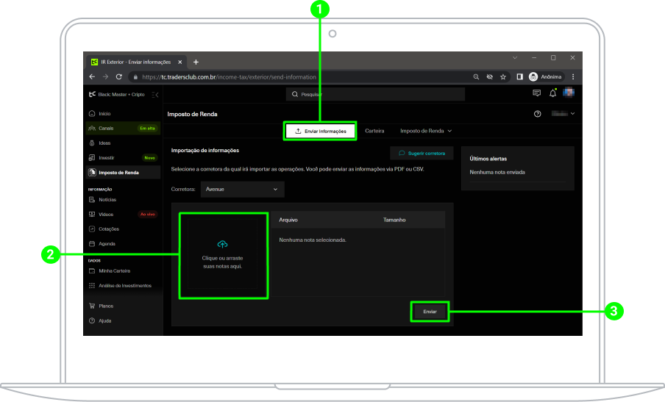Click the 'Novo' badge on Investir

150,157
